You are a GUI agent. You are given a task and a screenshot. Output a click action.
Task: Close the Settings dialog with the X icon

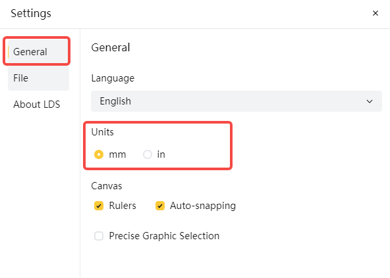tap(376, 13)
